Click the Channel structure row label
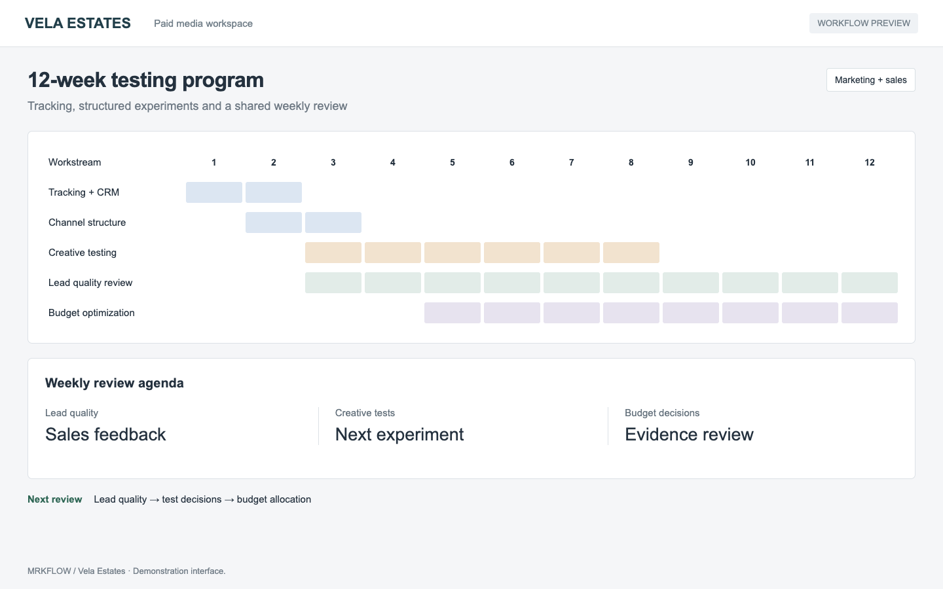943x589 pixels. click(87, 223)
